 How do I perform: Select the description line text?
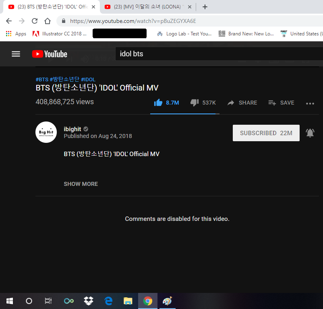click(x=112, y=154)
